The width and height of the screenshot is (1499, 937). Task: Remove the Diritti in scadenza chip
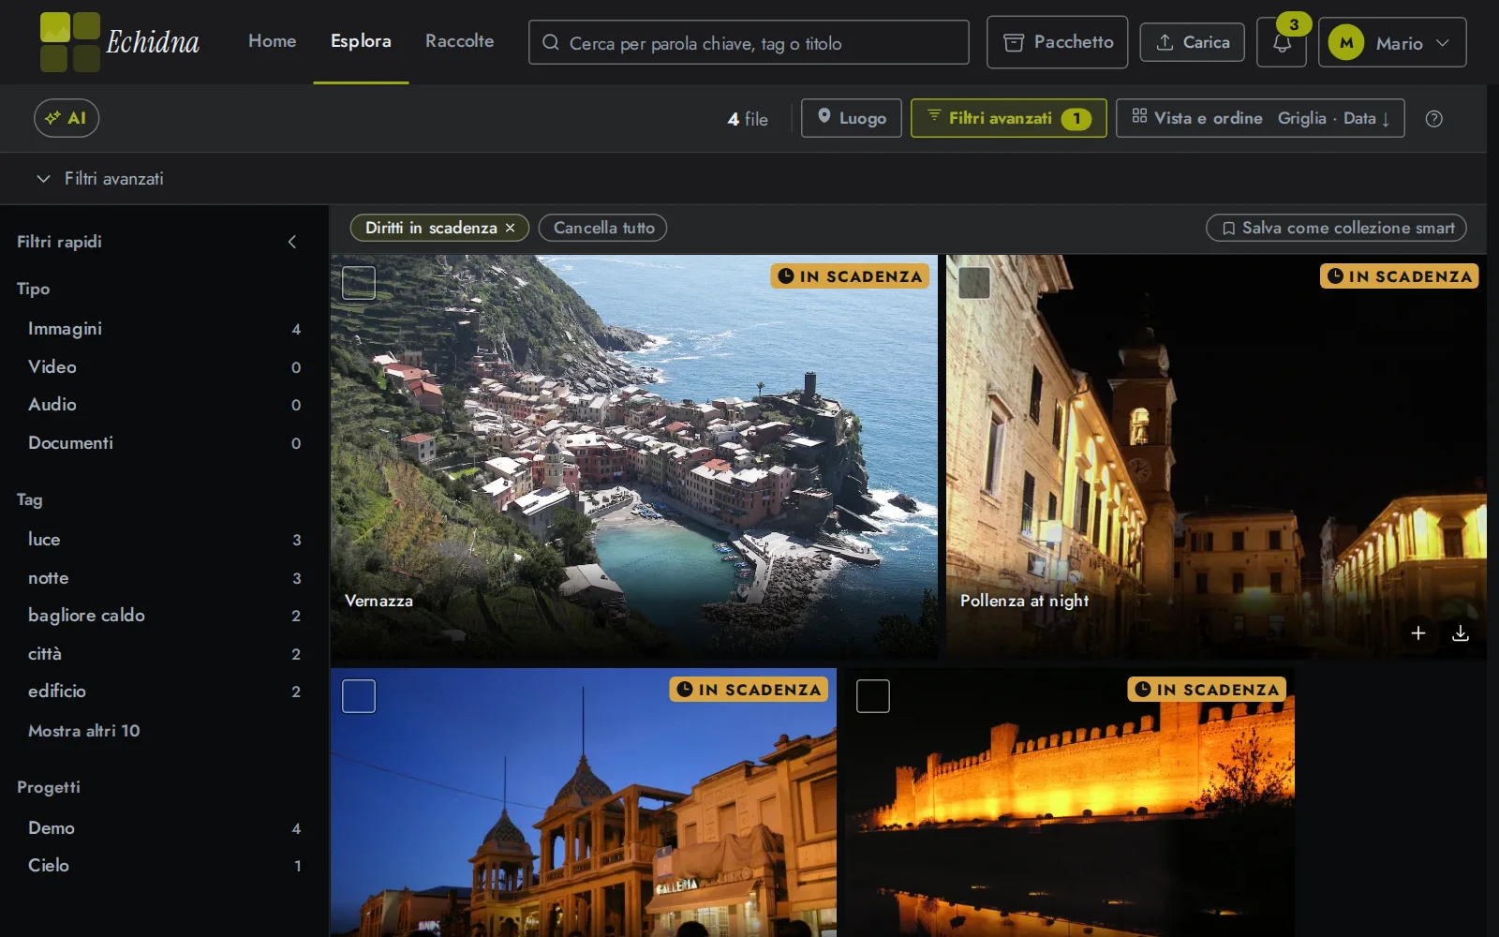(x=510, y=228)
